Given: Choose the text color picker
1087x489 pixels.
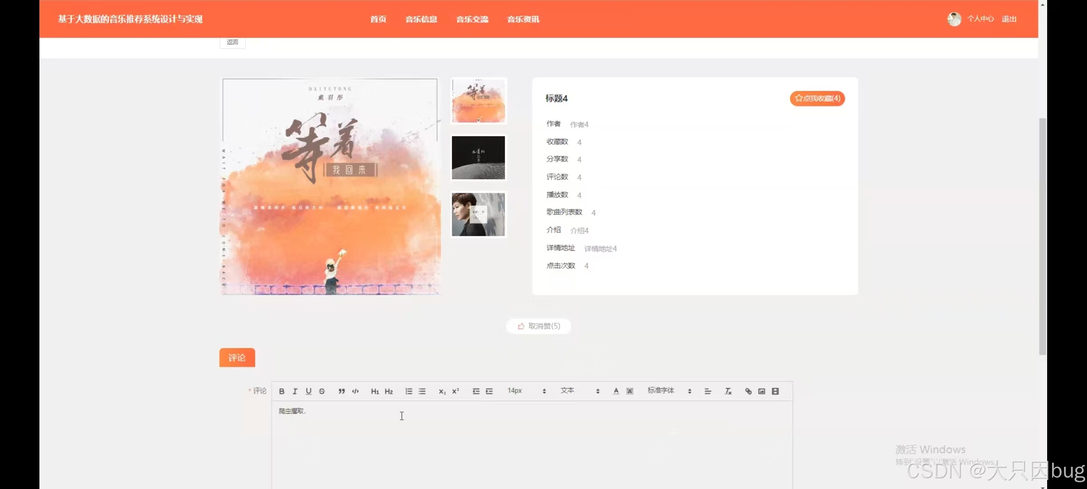Looking at the screenshot, I should click(x=616, y=391).
